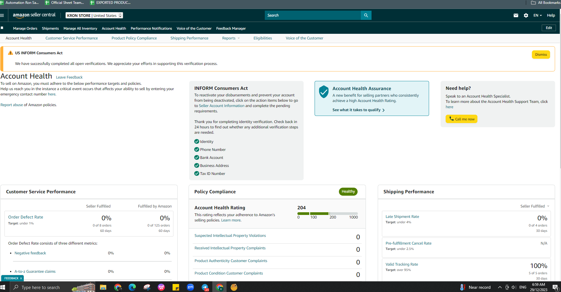Open File Explorer from the taskbar
Screen dimensions: 561x292
pos(103,287)
